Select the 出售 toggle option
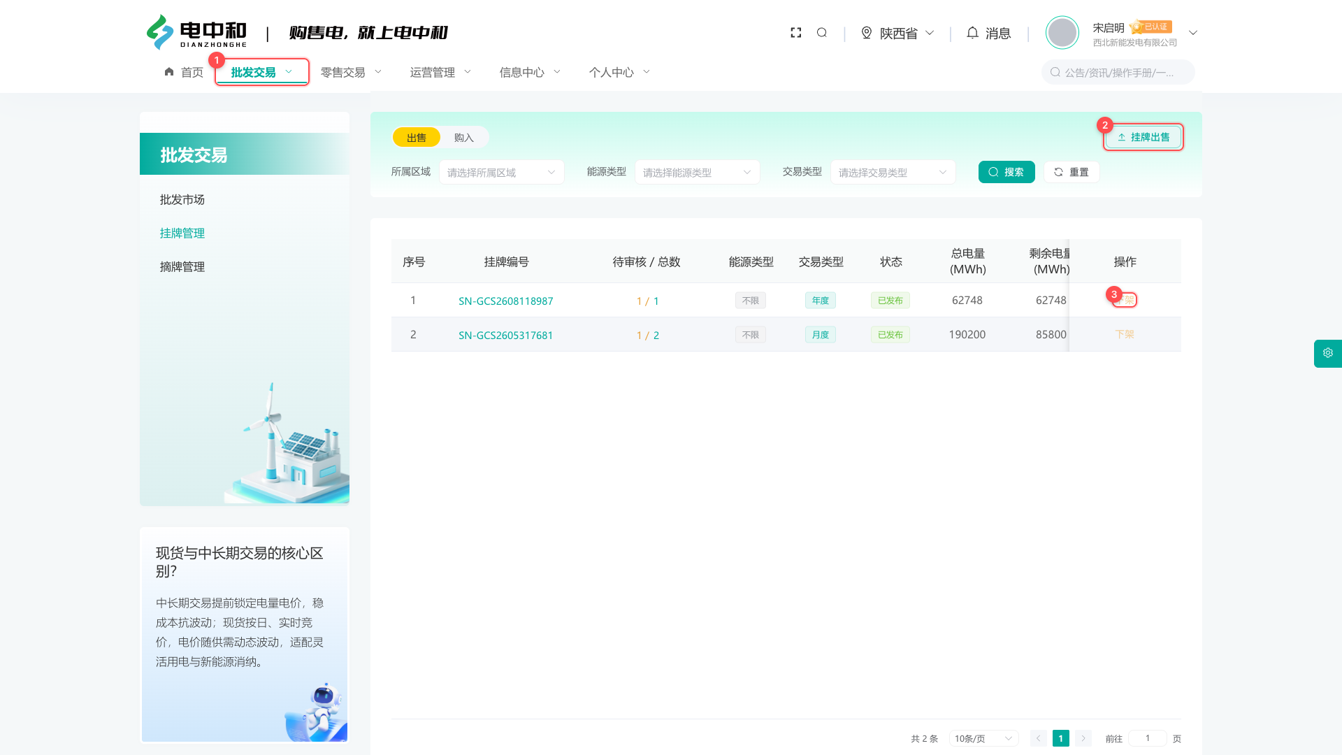1342x755 pixels. tap(417, 137)
